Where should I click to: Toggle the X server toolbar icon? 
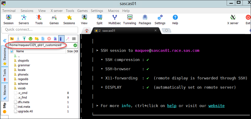coord(233,20)
